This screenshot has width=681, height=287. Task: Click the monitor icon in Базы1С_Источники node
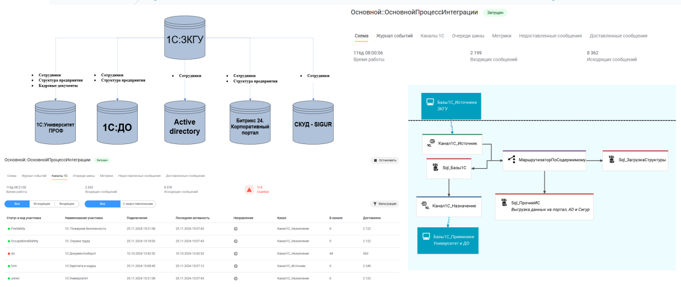coord(430,102)
